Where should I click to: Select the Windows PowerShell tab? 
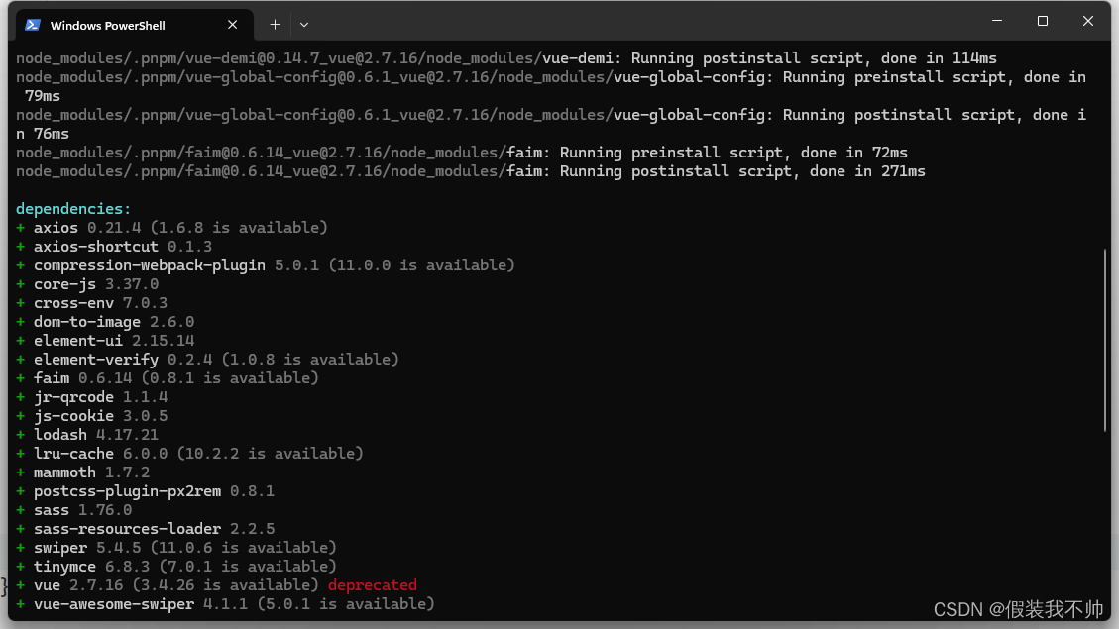(x=134, y=25)
